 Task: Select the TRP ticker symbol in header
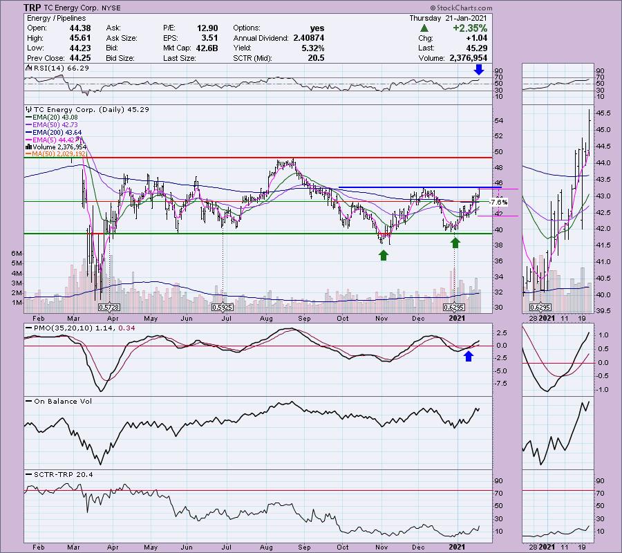(32, 8)
